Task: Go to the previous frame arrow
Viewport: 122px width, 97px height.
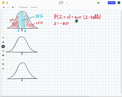Action: 55,3
